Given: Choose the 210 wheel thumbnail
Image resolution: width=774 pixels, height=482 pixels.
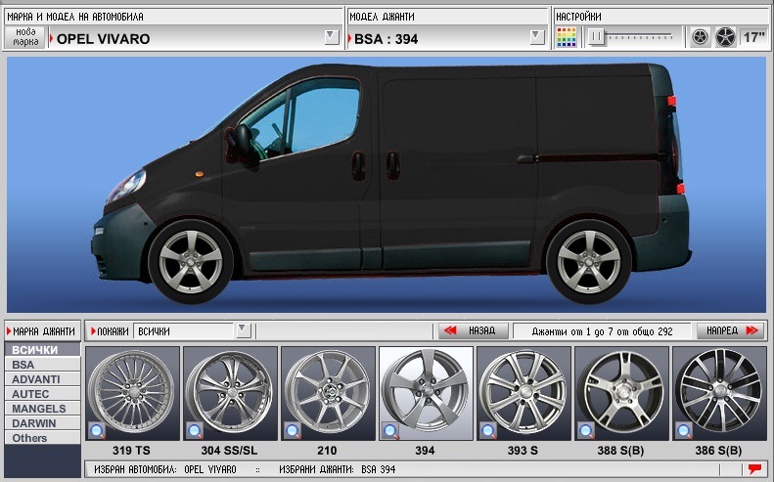Looking at the screenshot, I should click(328, 393).
